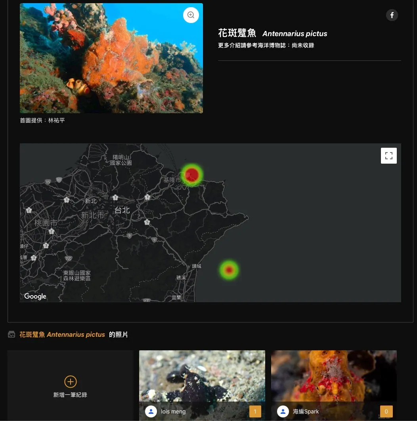Click the photo album icon beside 花斑躄魚 的照片 heading

coord(11,334)
